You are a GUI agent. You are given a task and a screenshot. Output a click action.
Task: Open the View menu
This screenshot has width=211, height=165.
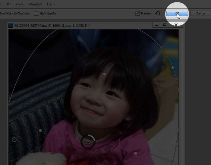[19, 4]
